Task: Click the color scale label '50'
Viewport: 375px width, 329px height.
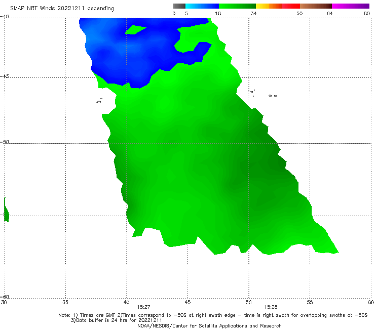Action: [299, 13]
